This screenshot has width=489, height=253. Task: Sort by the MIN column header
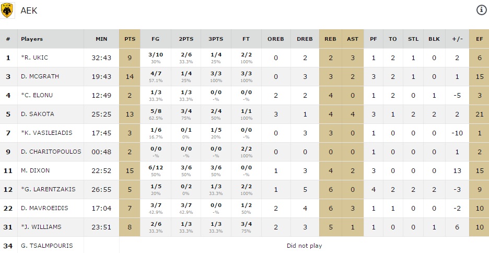click(101, 39)
